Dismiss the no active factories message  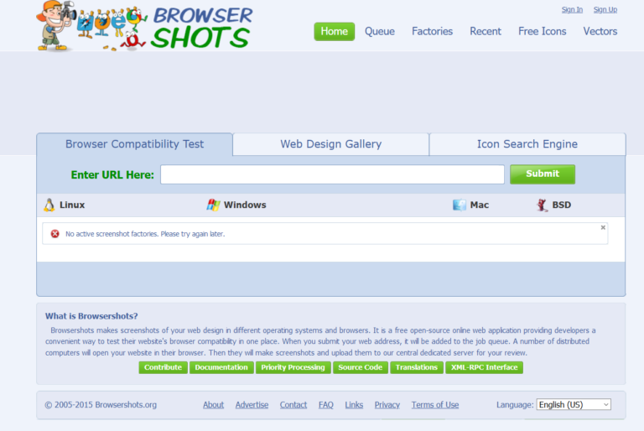[x=603, y=227]
